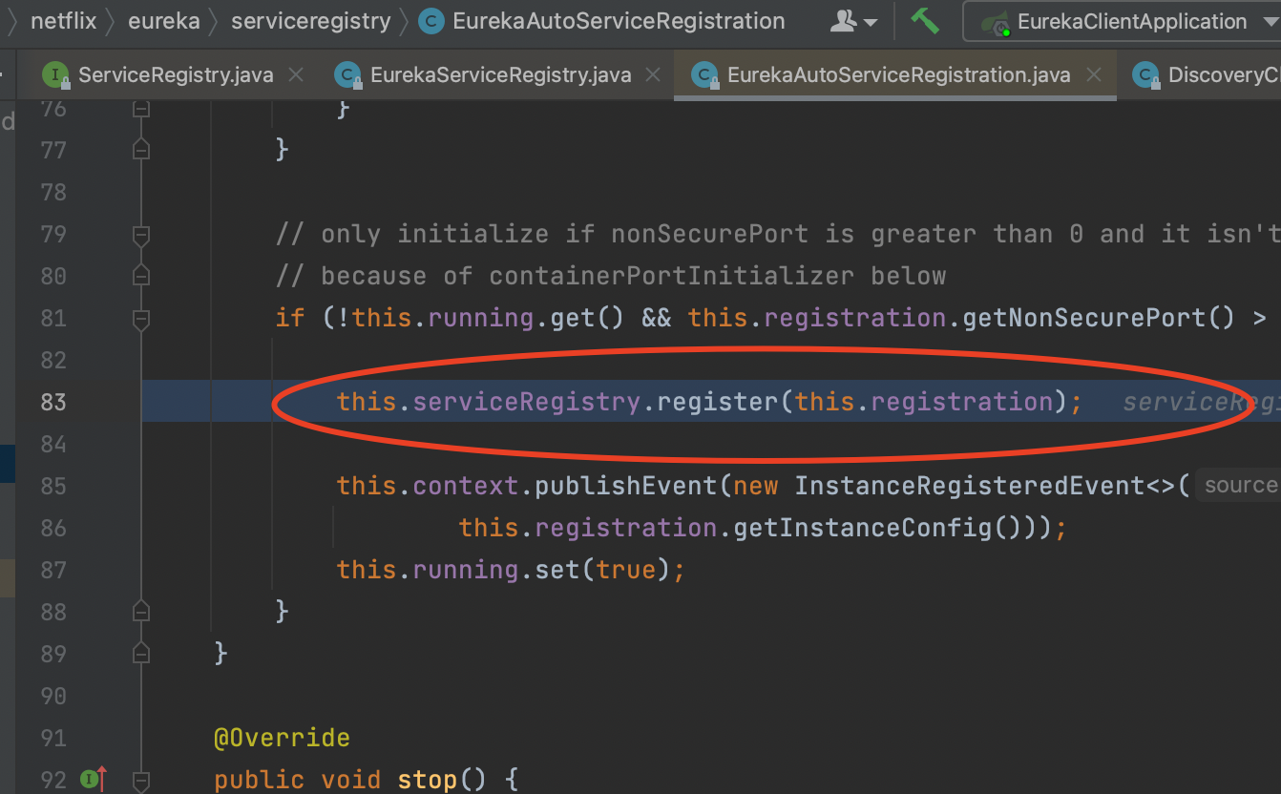
Task: Close the EurekaAutoServiceRegistration.java tab
Action: [1094, 74]
